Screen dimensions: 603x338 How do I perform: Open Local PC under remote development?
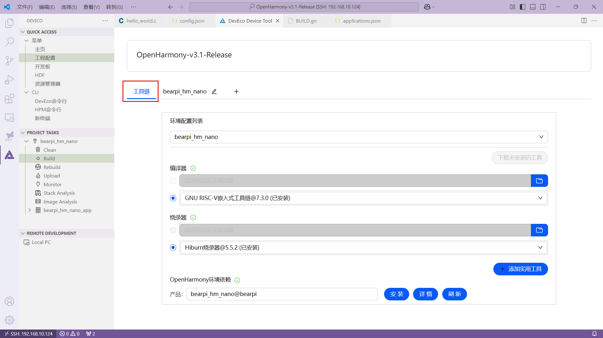coord(67,242)
